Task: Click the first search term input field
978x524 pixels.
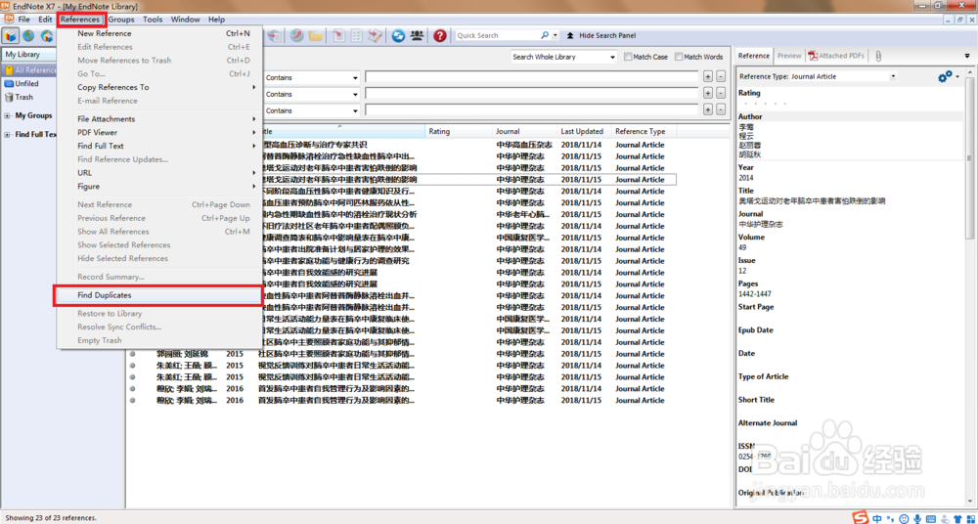Action: (x=531, y=77)
